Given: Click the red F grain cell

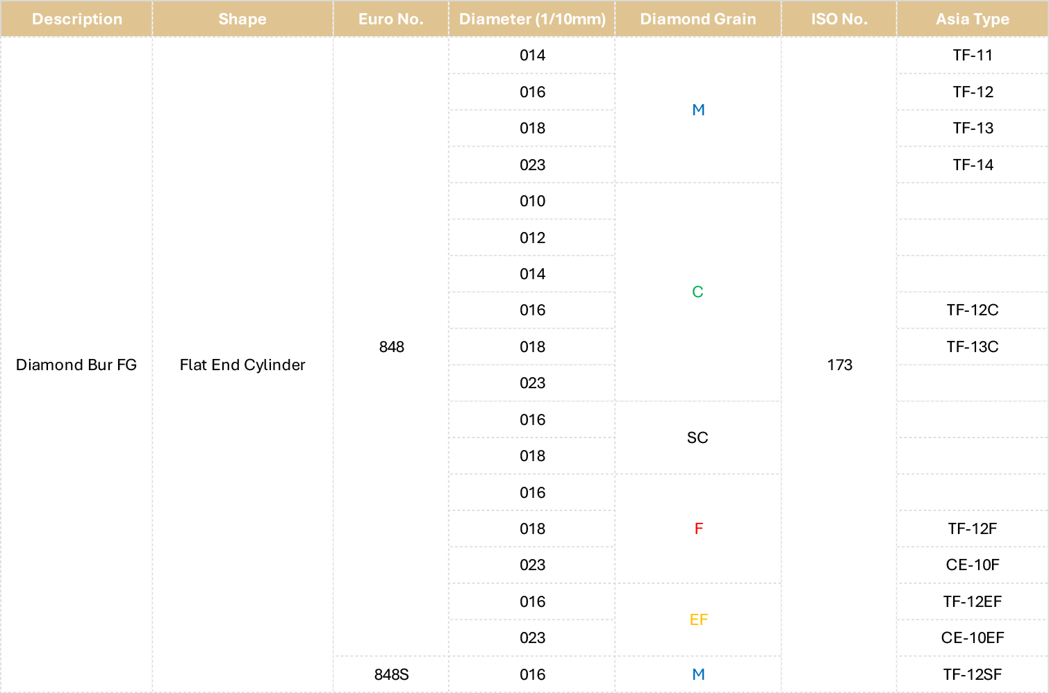Looking at the screenshot, I should tap(698, 528).
